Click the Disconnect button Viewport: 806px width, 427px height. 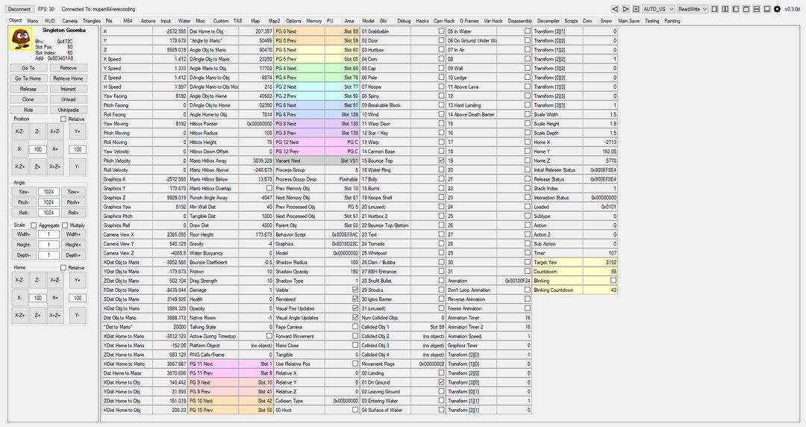pyautogui.click(x=19, y=9)
